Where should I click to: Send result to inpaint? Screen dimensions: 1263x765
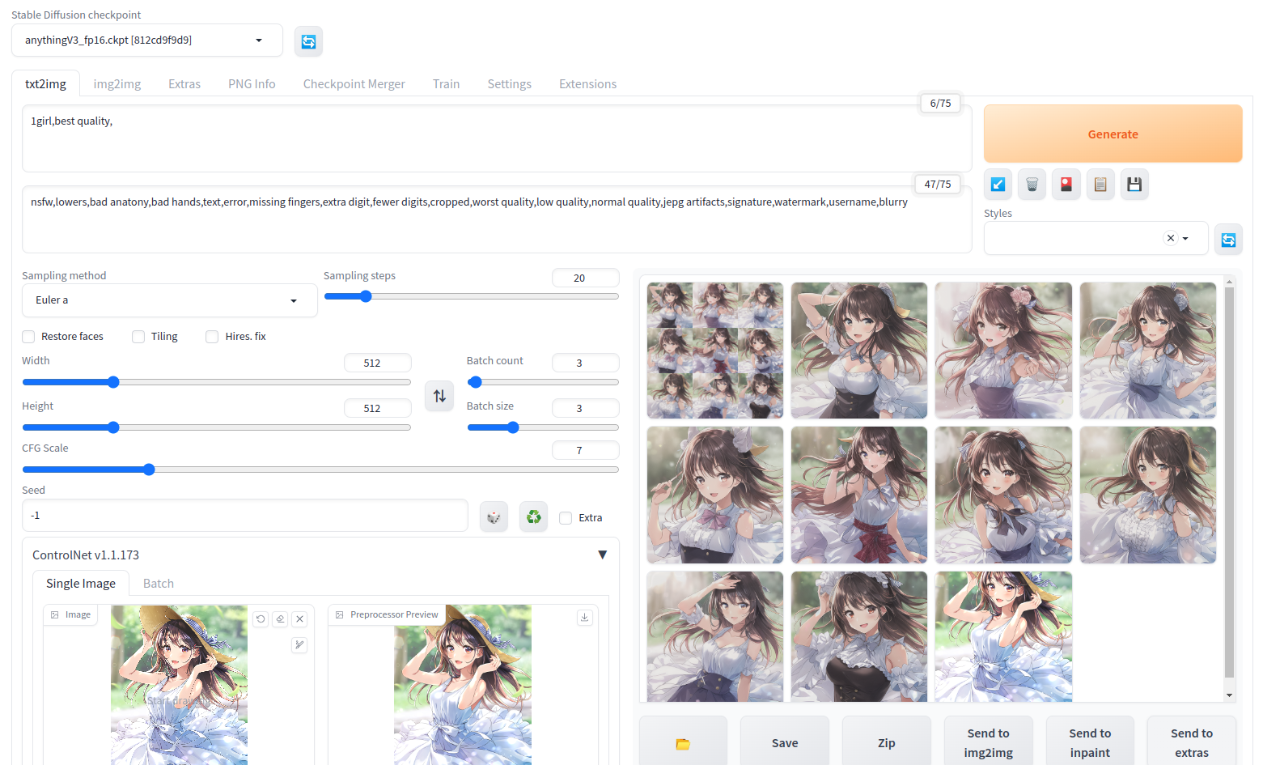pos(1090,742)
